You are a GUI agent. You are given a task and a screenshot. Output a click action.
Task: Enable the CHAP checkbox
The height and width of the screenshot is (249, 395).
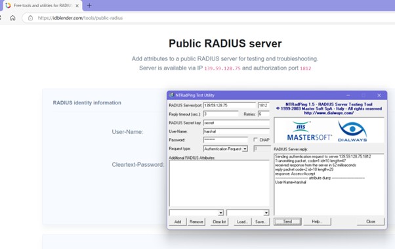(x=255, y=140)
